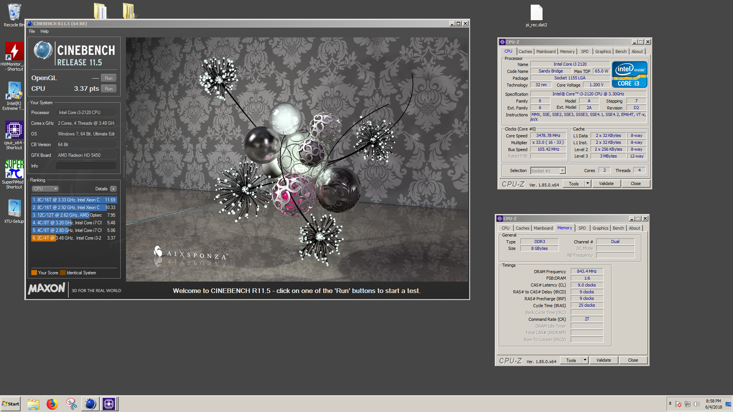
Task: Click the orange Your Score legend swatch
Action: 34,273
